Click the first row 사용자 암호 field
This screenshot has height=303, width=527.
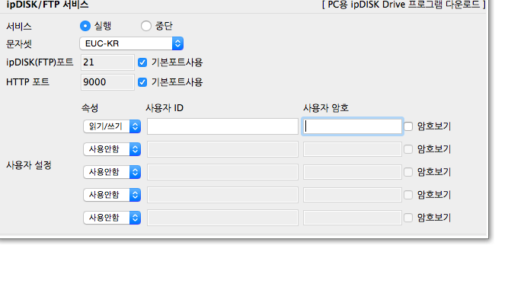coord(353,126)
